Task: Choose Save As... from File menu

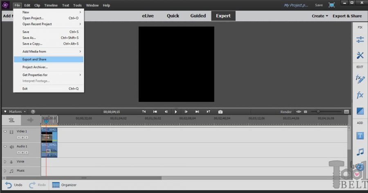Action: click(49, 38)
